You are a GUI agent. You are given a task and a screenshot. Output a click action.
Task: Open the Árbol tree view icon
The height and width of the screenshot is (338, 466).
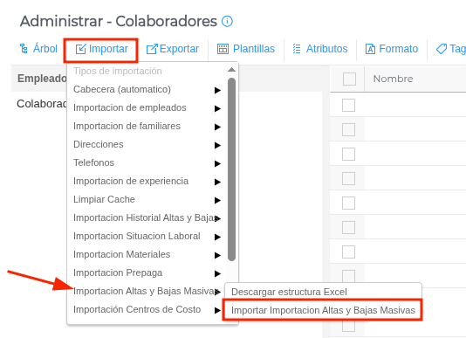[x=24, y=49]
